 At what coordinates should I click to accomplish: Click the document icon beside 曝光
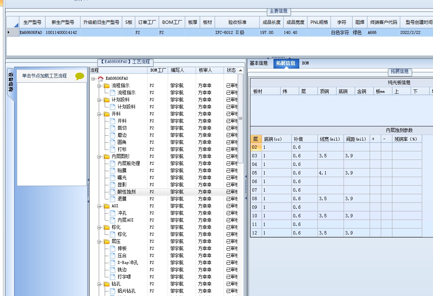[113, 177]
